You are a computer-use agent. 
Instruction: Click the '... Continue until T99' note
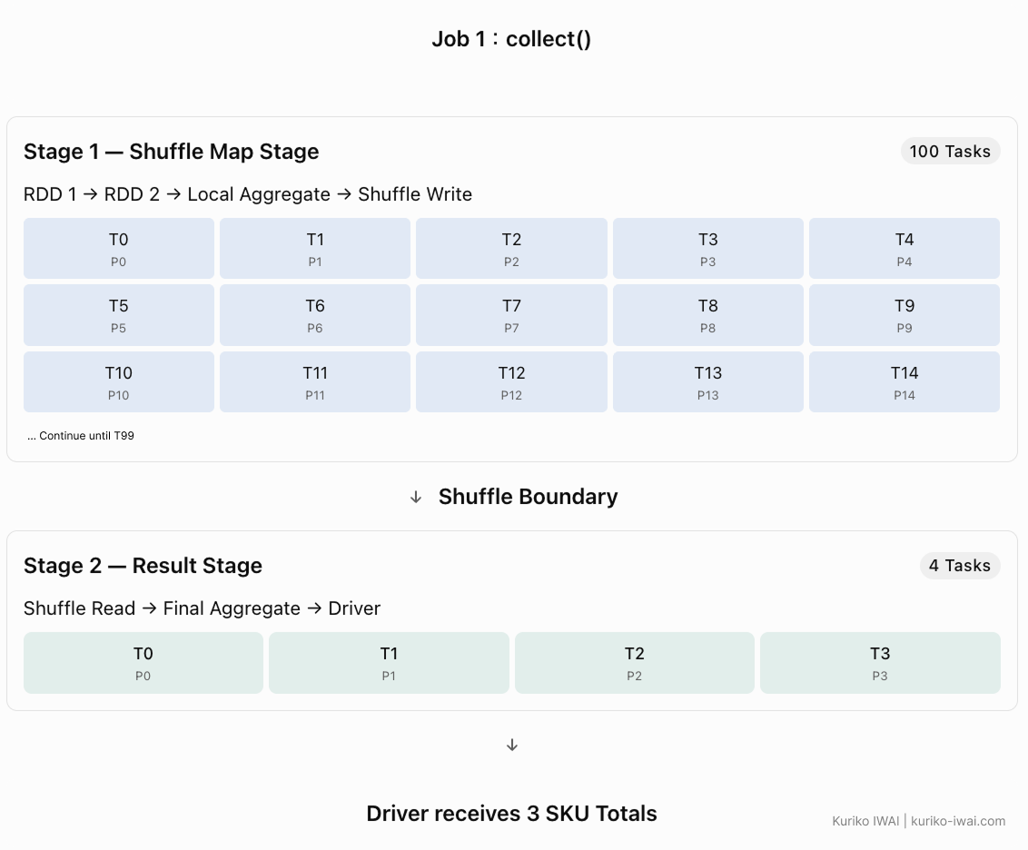pos(81,436)
